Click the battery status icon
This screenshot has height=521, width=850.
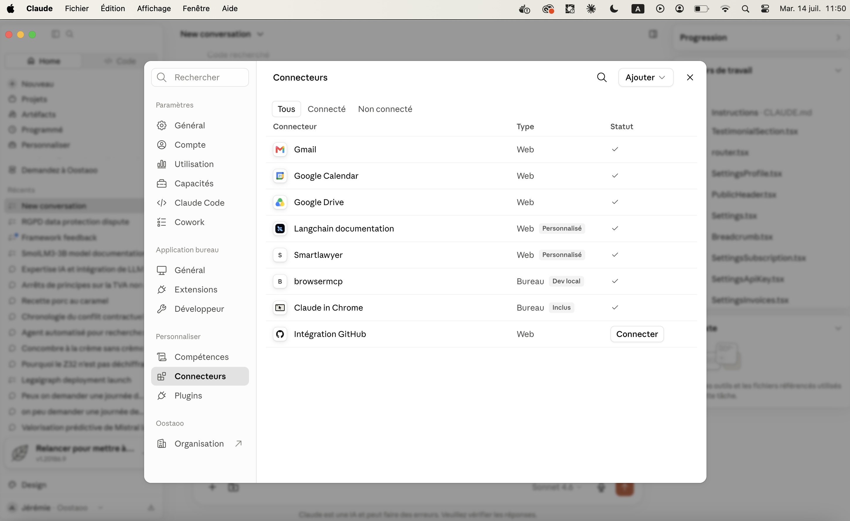pos(701,8)
